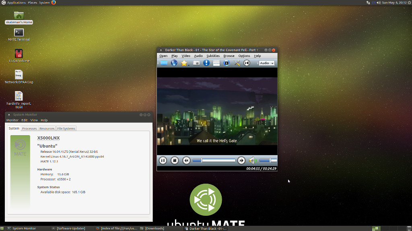412x231 pixels.
Task: Launch MATE Terminal desktop icon
Action: [19, 34]
